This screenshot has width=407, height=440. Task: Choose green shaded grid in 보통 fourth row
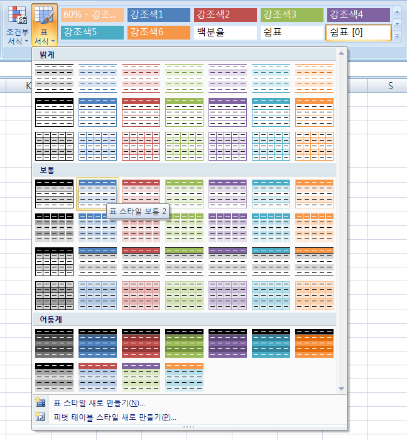click(x=184, y=296)
